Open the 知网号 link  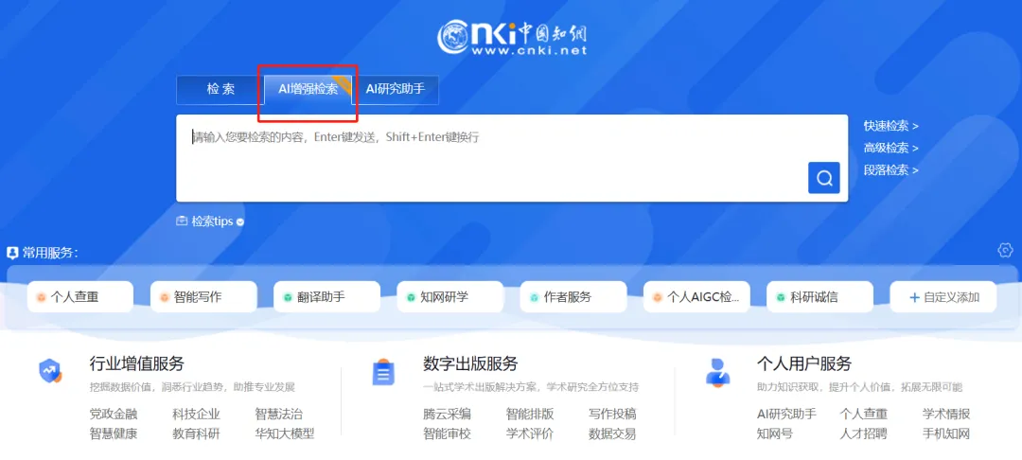coord(775,433)
